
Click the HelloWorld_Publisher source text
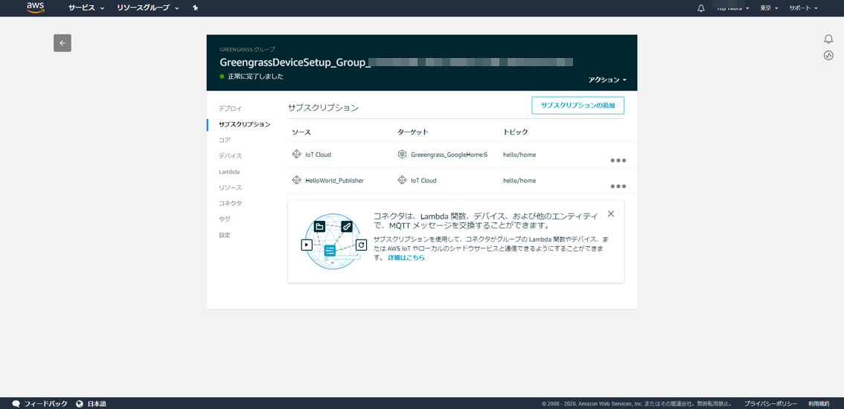pos(334,180)
